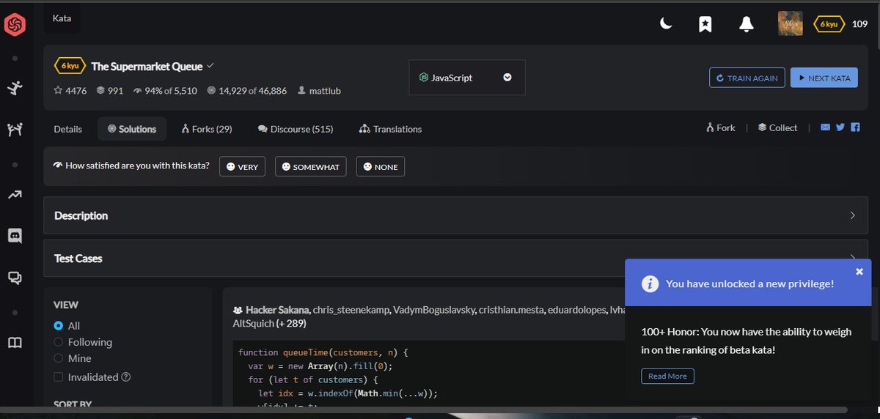Image resolution: width=880 pixels, height=419 pixels.
Task: Click the kata's 6 kyu badge near title
Action: (x=69, y=66)
